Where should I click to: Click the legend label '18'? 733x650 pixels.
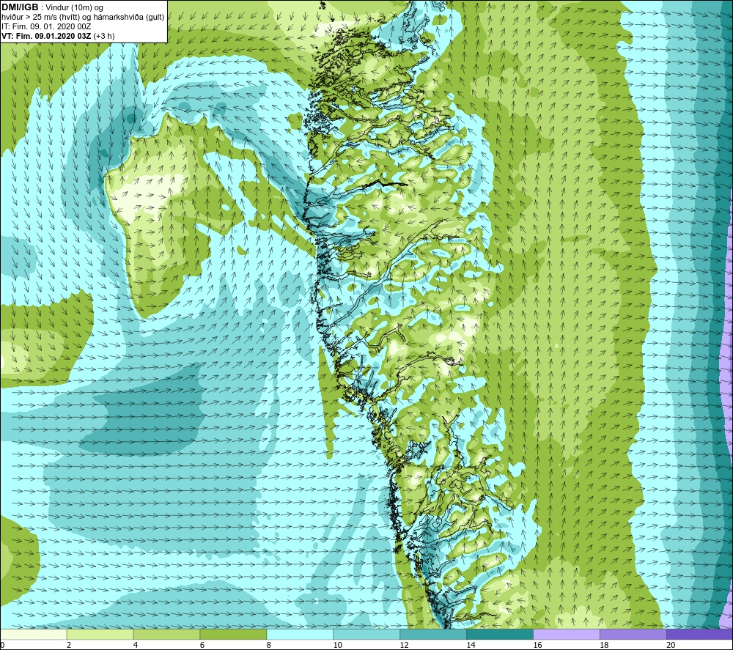pyautogui.click(x=604, y=645)
